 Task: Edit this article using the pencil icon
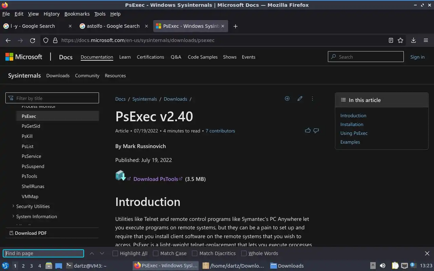pyautogui.click(x=300, y=99)
